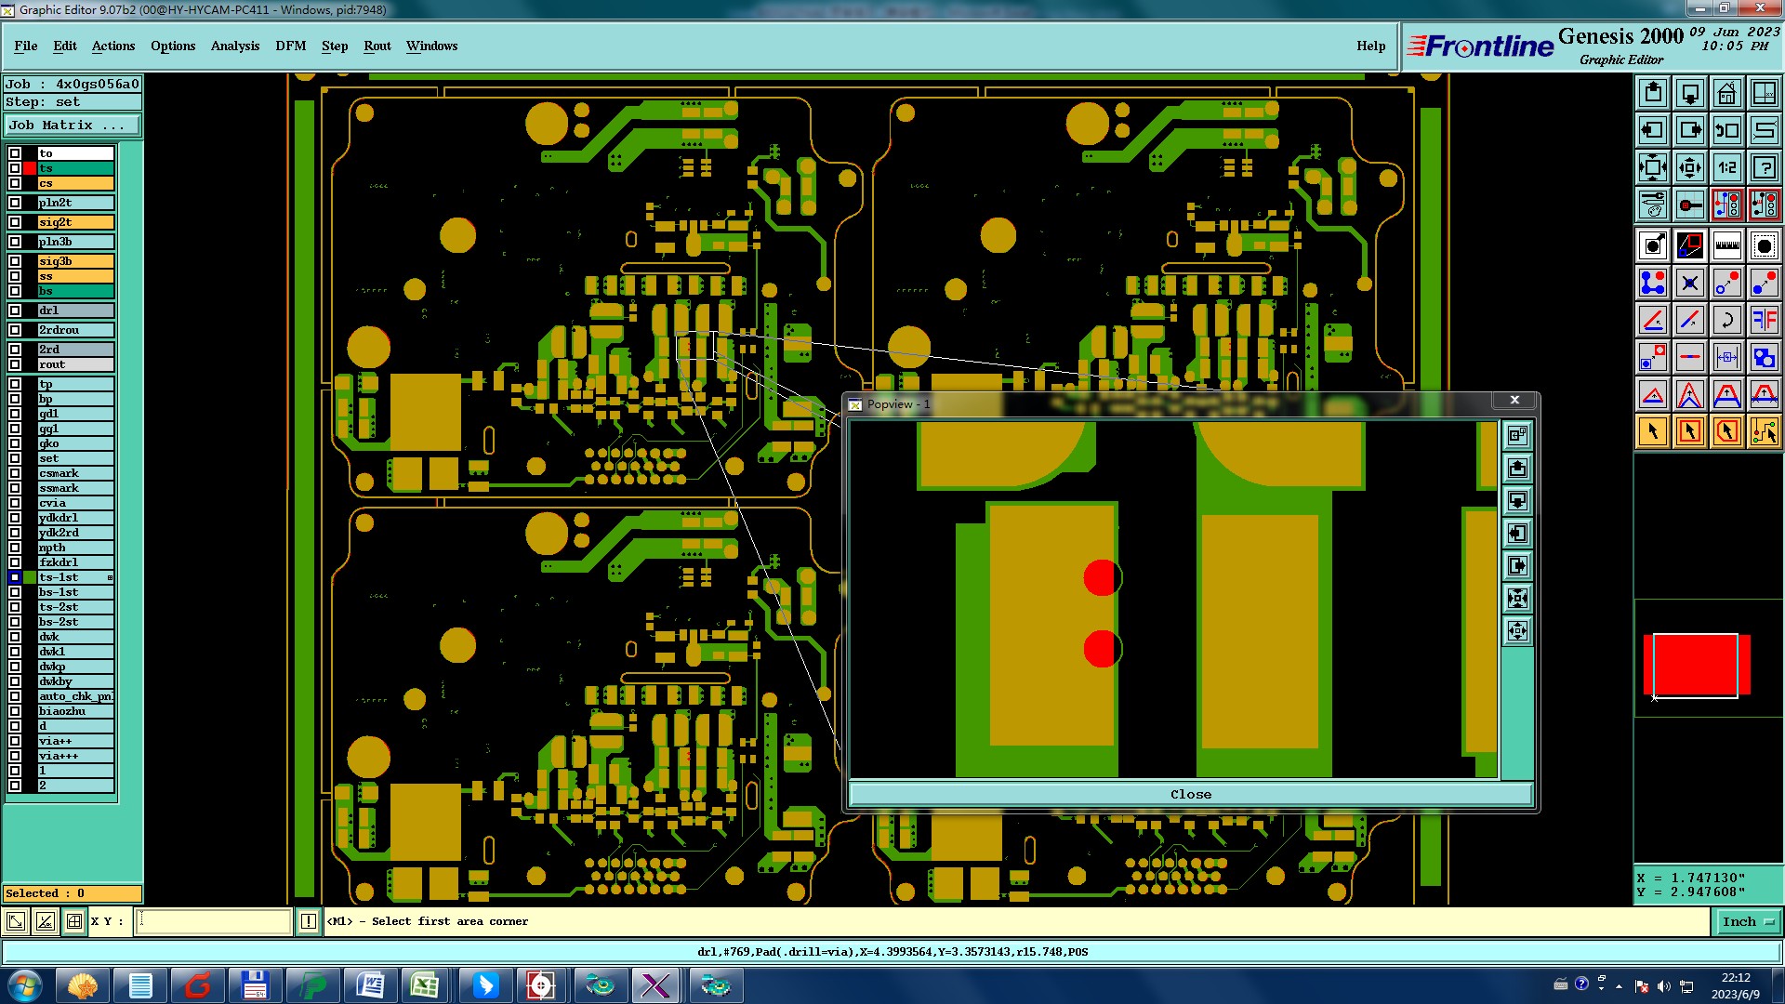Close the Popview window with Close button
The height and width of the screenshot is (1004, 1785).
tap(1190, 795)
